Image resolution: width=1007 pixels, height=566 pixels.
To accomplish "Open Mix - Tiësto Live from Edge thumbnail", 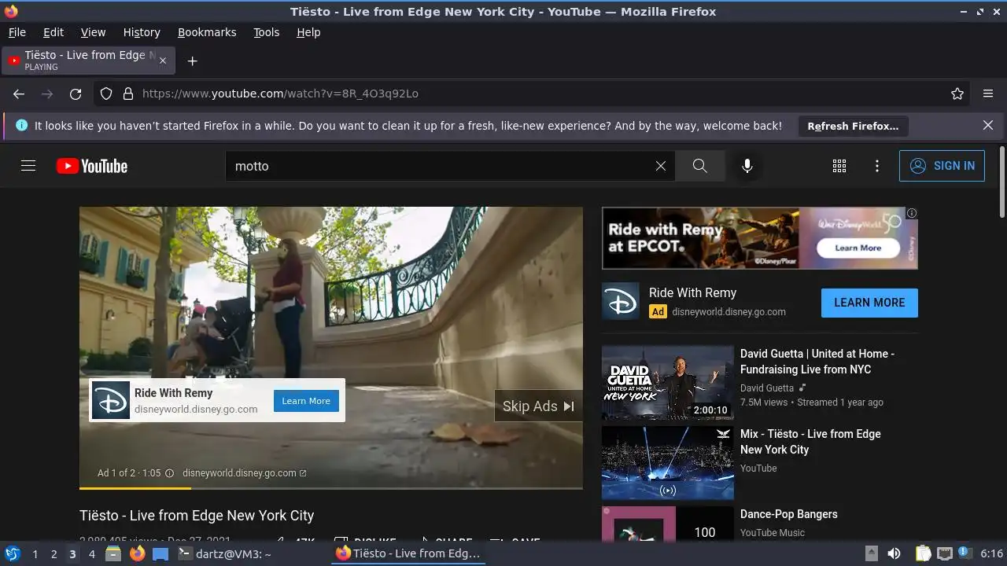I will pos(668,463).
